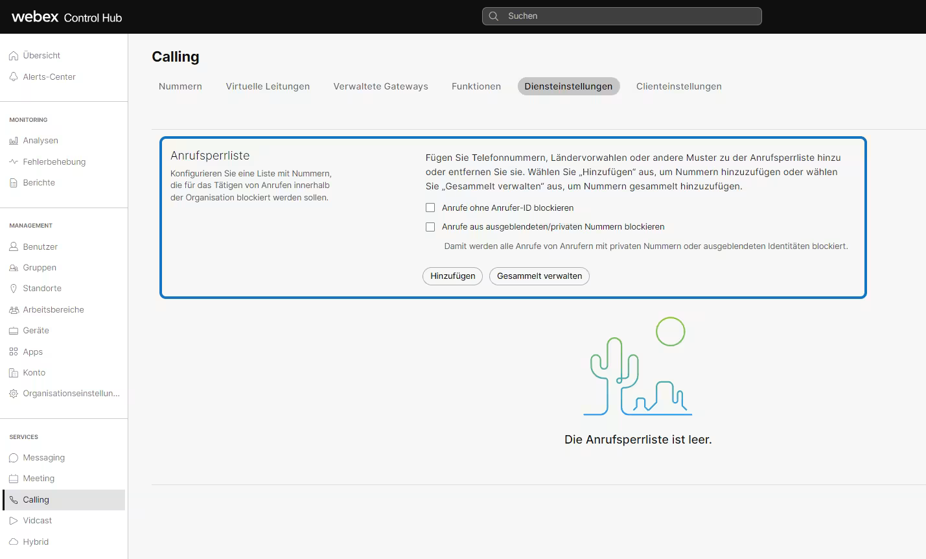The image size is (926, 559).
Task: Click the Organisationseinstellungen gear icon
Action: click(14, 394)
